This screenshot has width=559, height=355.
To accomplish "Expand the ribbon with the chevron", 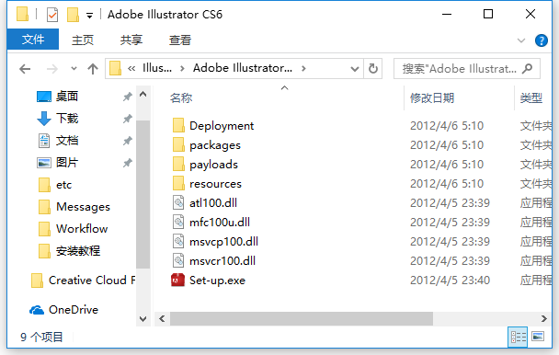I will (x=521, y=40).
